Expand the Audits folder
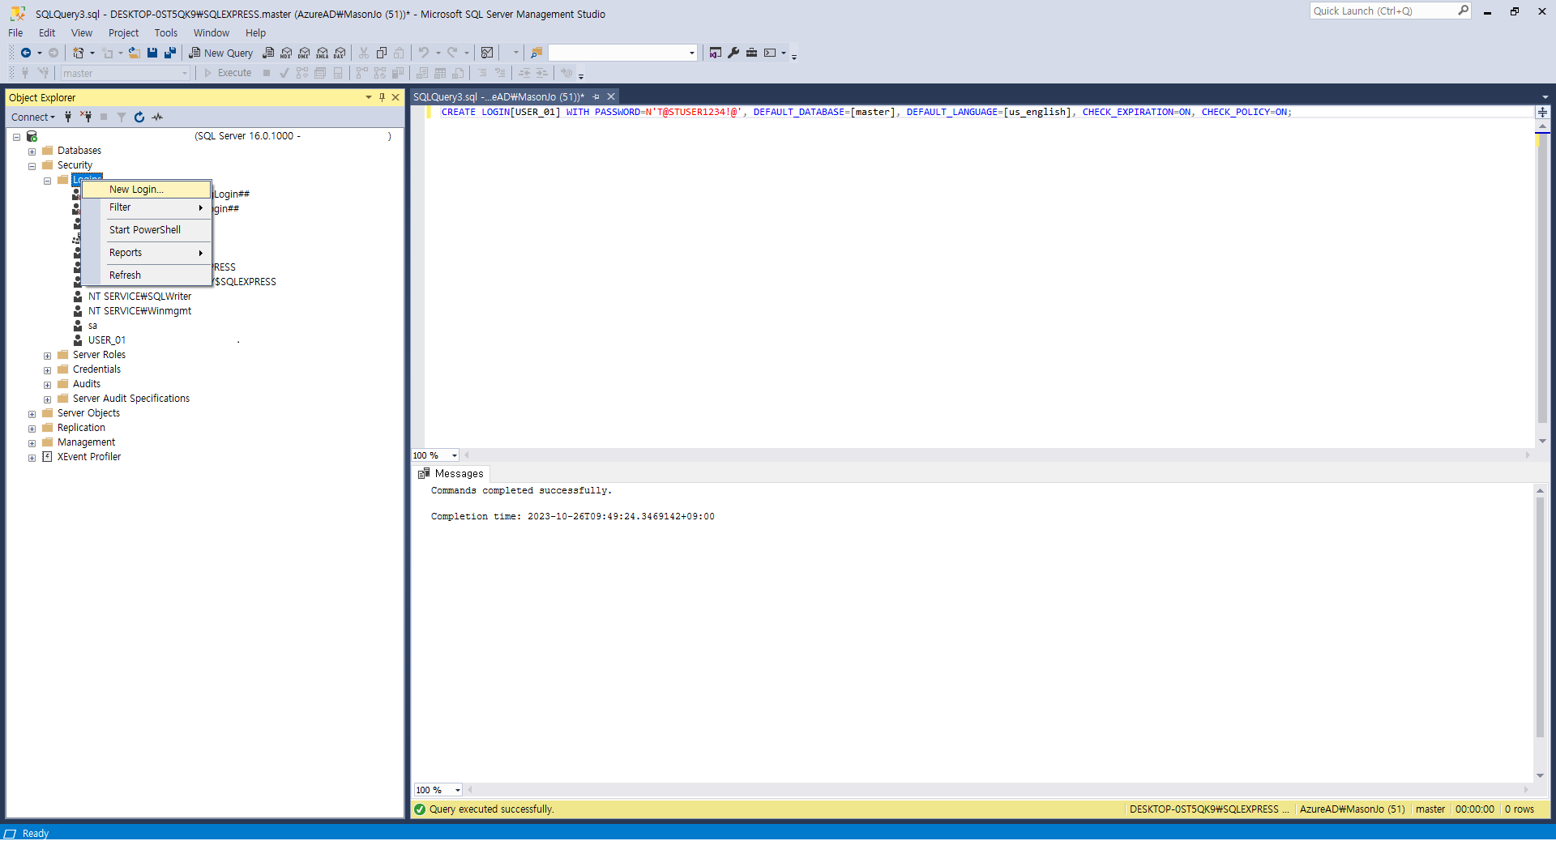The height and width of the screenshot is (841, 1556). 48,385
